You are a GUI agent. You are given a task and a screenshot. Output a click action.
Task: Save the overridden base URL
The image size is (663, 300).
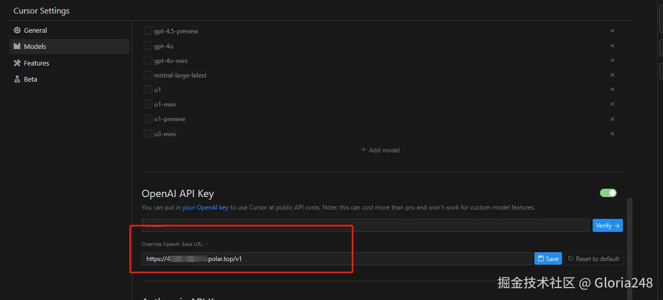click(x=548, y=258)
